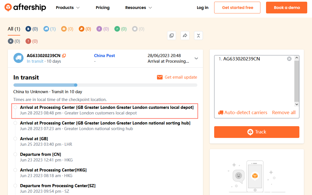Filter by red exception alert status
The image size is (312, 195).
tap(31, 41)
